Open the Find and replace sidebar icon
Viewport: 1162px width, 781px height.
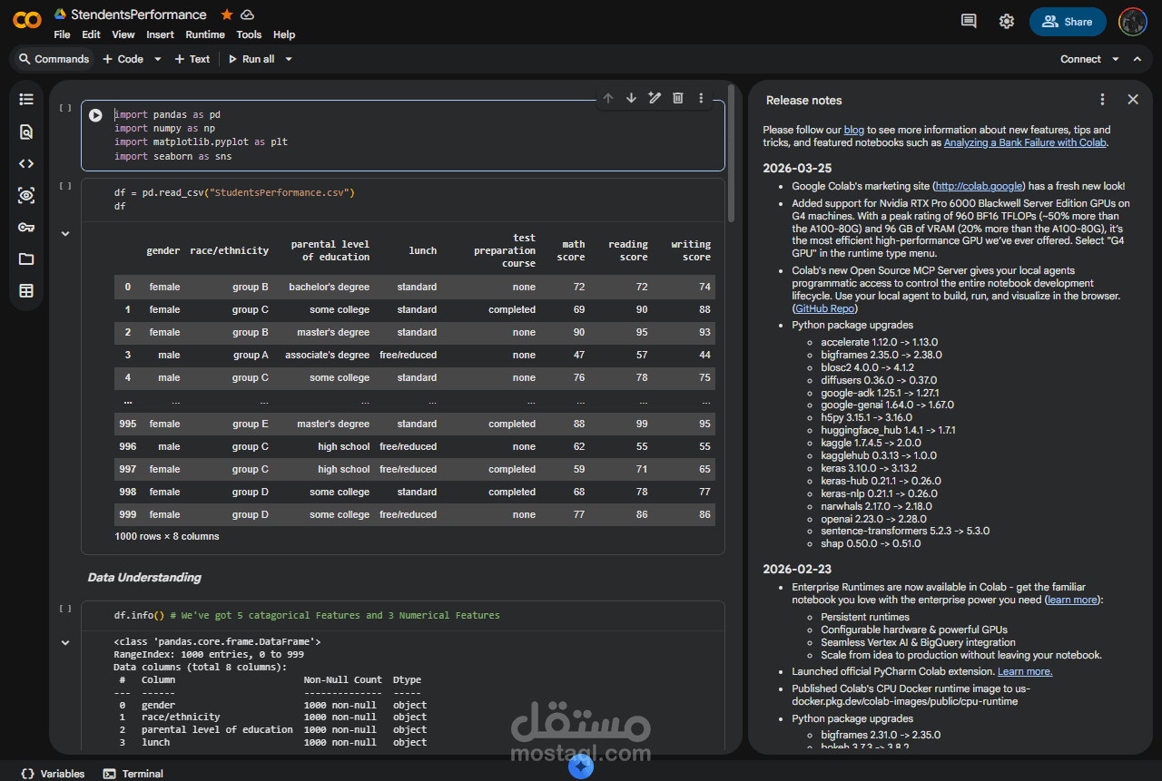pos(26,132)
